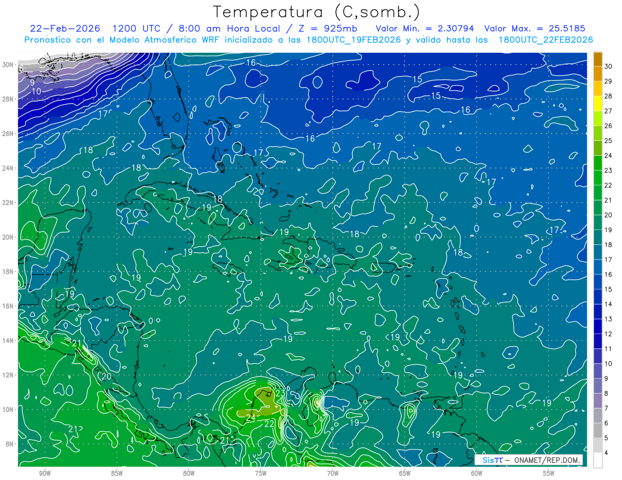This screenshot has width=622, height=480.
Task: Click the lime segment between 25 and 26
Action: point(598,133)
